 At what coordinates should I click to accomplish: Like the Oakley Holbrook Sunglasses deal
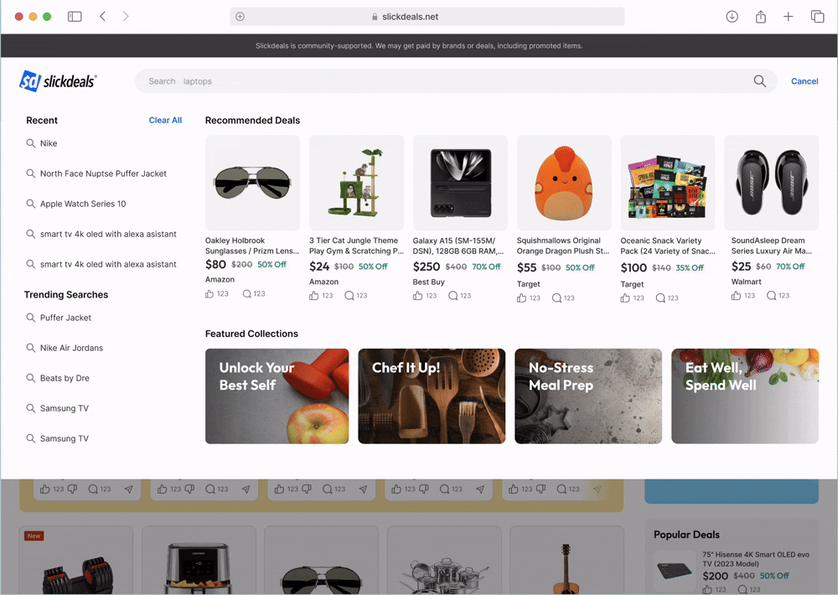(210, 294)
